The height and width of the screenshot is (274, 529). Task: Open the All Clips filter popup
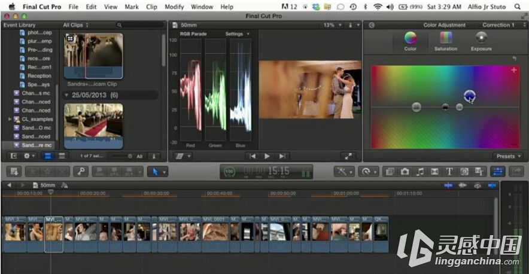pos(75,25)
